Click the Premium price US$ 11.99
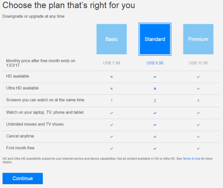The image size is (223, 188). 198,63
